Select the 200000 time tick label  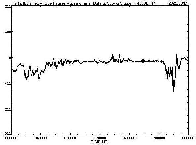click(159, 138)
